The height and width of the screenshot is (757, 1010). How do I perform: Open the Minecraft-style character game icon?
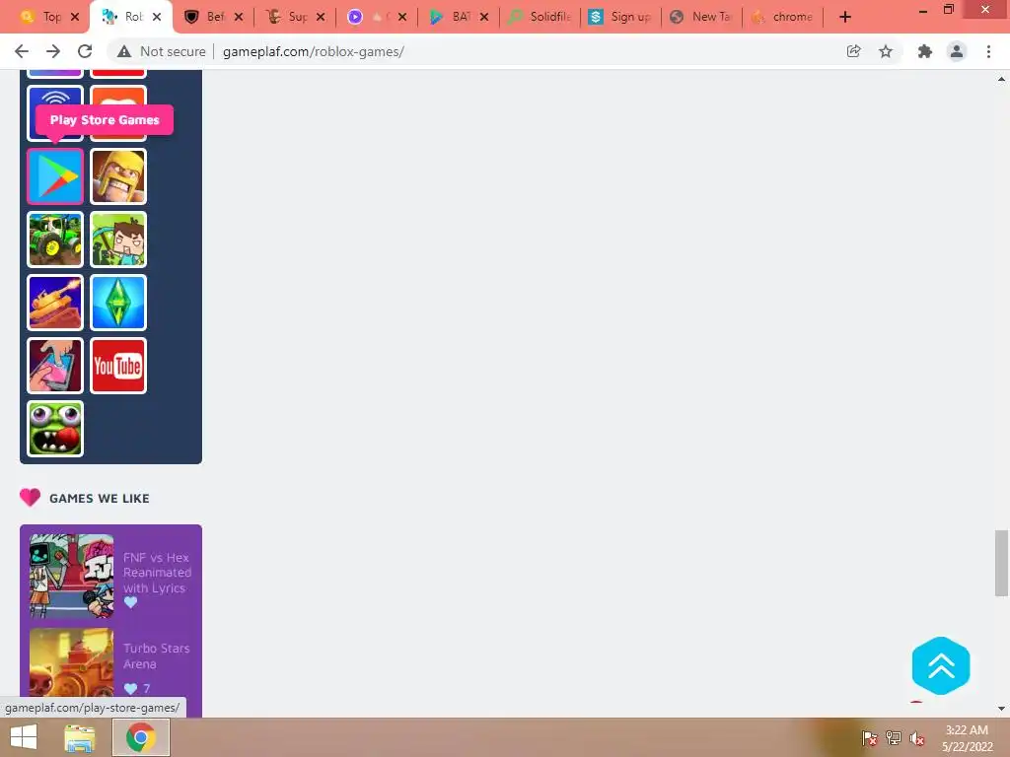click(x=118, y=240)
